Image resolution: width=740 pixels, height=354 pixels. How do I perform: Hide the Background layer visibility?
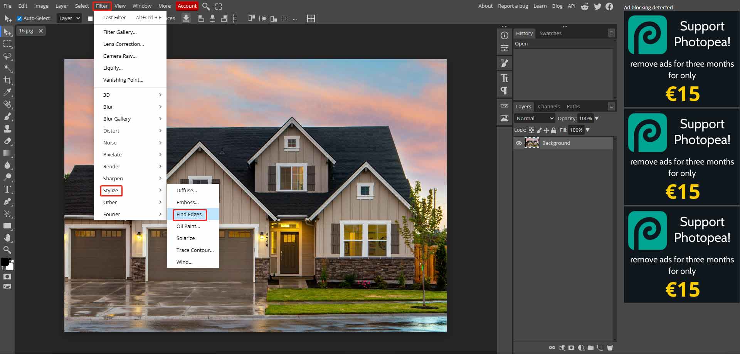(x=519, y=143)
